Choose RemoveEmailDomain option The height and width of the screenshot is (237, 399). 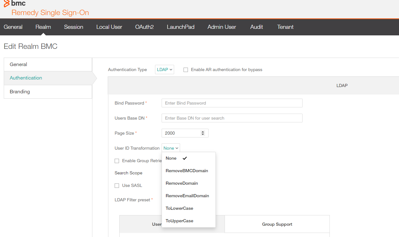[189, 196]
